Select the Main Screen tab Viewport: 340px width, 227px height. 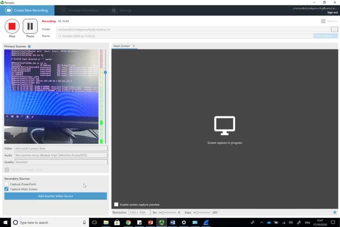tap(121, 46)
